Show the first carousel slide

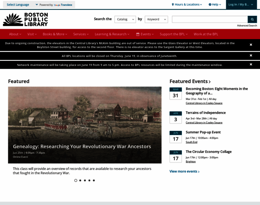coord(76,180)
